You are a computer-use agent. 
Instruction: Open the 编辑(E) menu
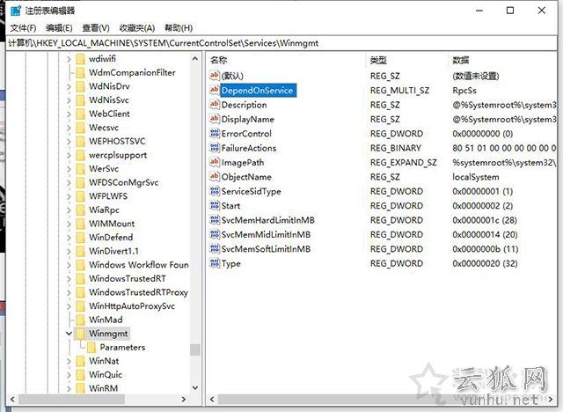59,28
